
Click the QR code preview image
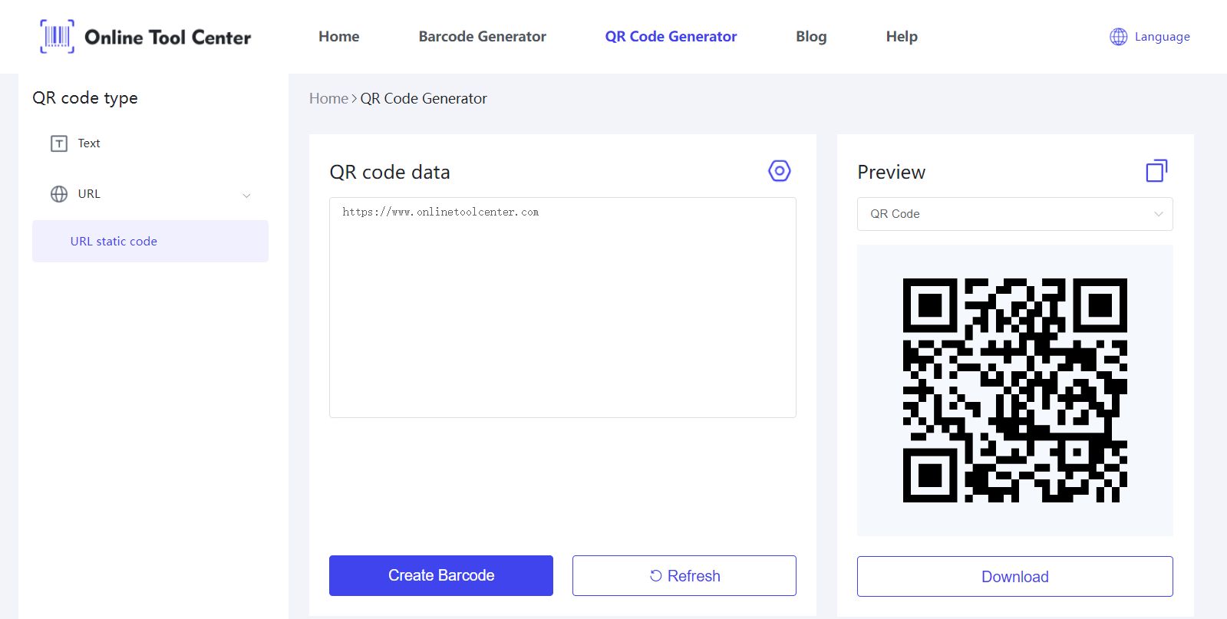[x=1014, y=390]
